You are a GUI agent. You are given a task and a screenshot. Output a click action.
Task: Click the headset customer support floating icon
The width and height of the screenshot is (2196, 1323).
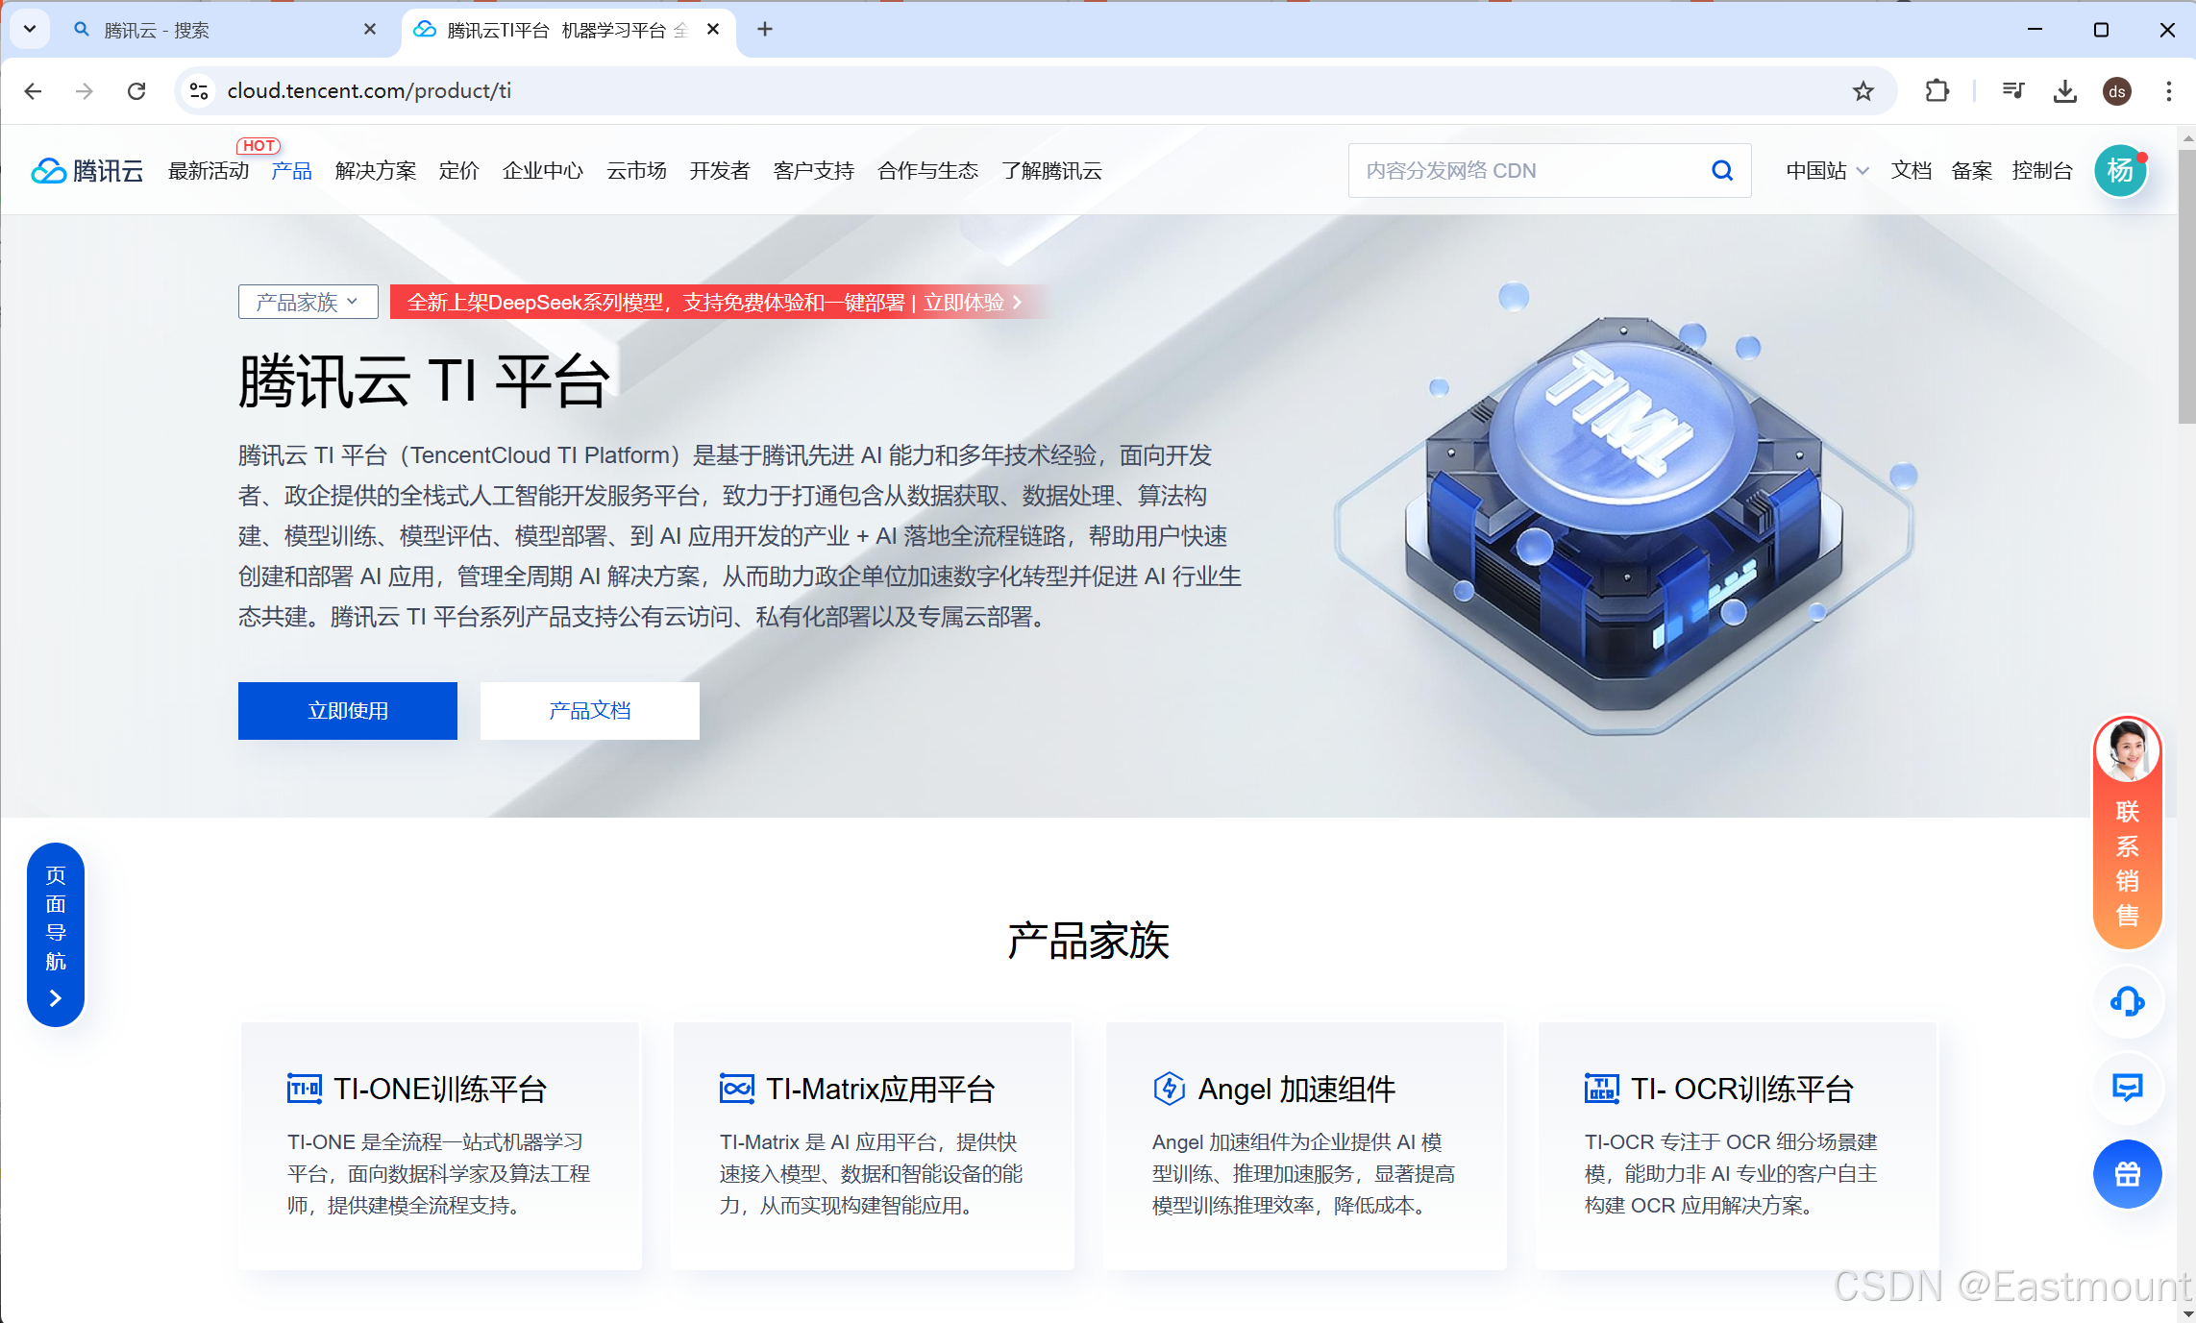pyautogui.click(x=2127, y=1002)
